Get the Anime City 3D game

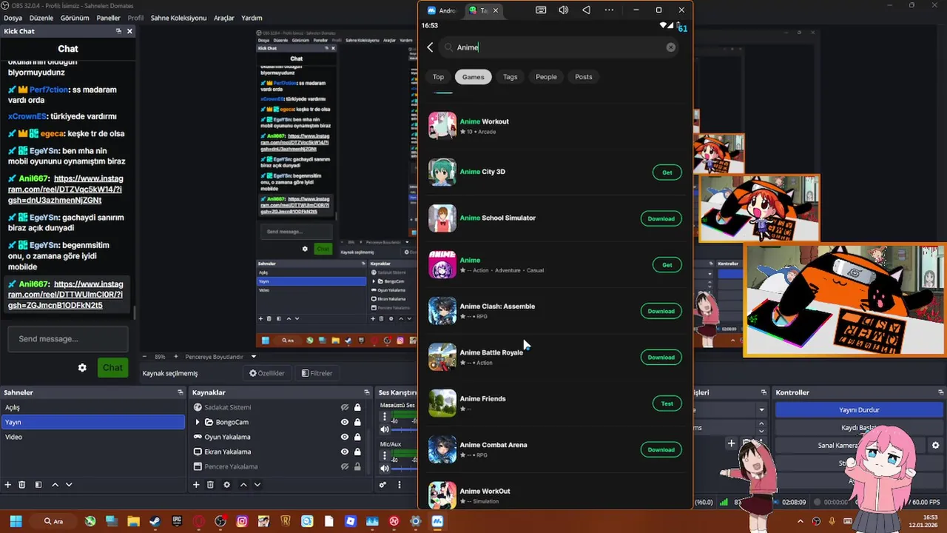667,172
